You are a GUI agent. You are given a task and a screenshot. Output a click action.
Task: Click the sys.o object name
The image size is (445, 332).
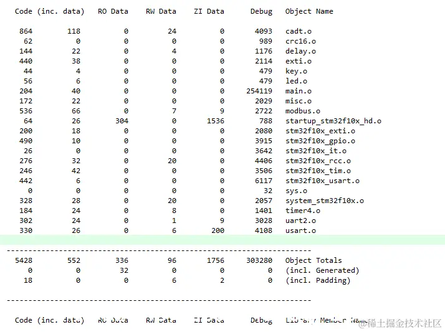pyautogui.click(x=296, y=191)
